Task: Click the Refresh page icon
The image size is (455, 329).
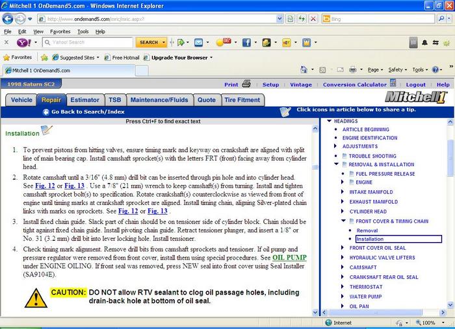Action: (x=302, y=19)
